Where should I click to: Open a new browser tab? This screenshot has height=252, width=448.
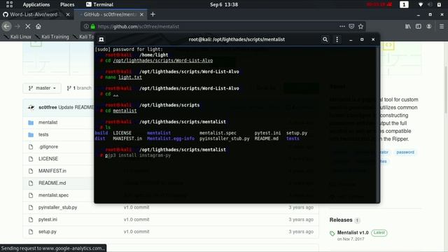(153, 14)
